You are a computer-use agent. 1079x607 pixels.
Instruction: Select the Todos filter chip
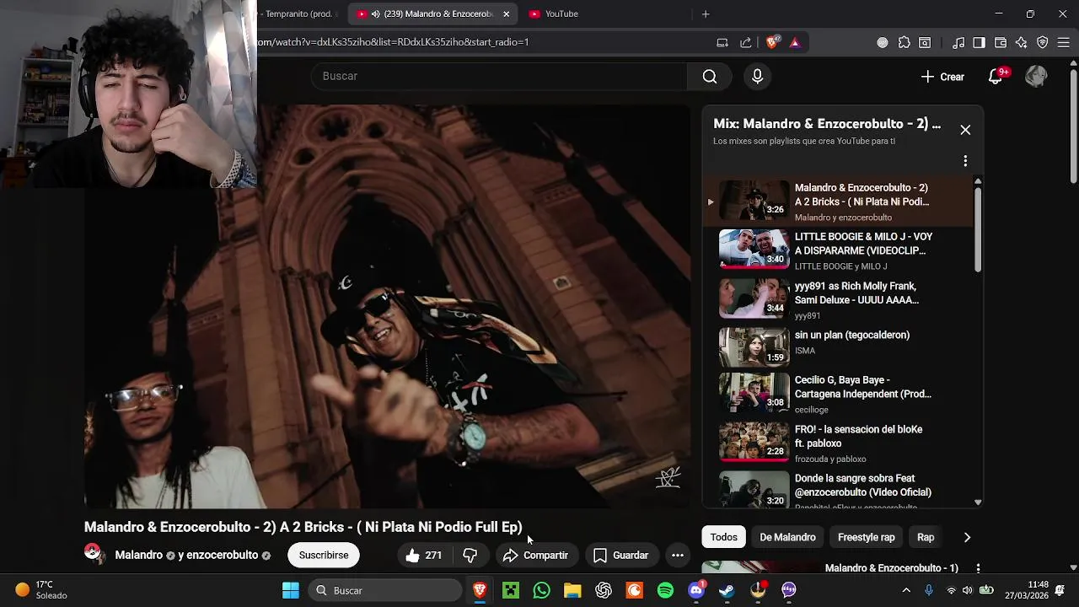(x=723, y=537)
